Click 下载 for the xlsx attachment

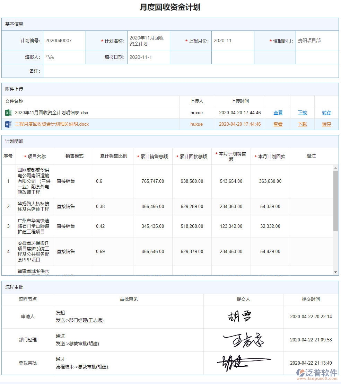[x=302, y=113]
